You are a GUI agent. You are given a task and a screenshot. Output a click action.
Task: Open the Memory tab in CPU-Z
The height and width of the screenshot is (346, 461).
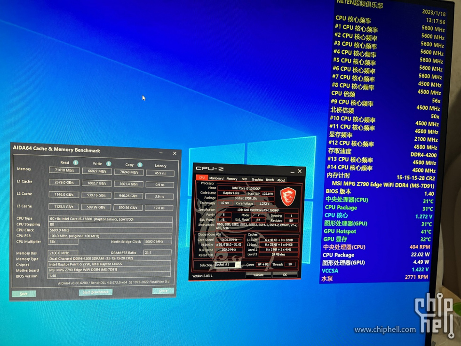pyautogui.click(x=231, y=178)
